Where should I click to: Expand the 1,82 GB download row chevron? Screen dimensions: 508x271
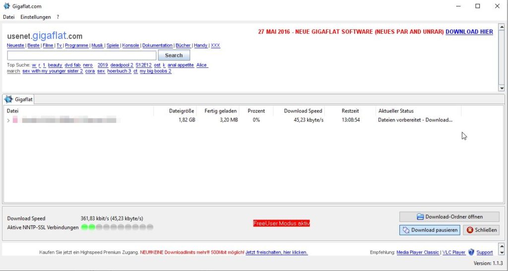pyautogui.click(x=8, y=120)
